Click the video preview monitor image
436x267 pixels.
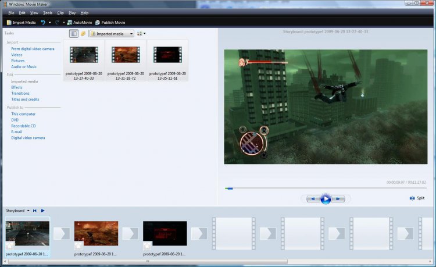coord(326,107)
